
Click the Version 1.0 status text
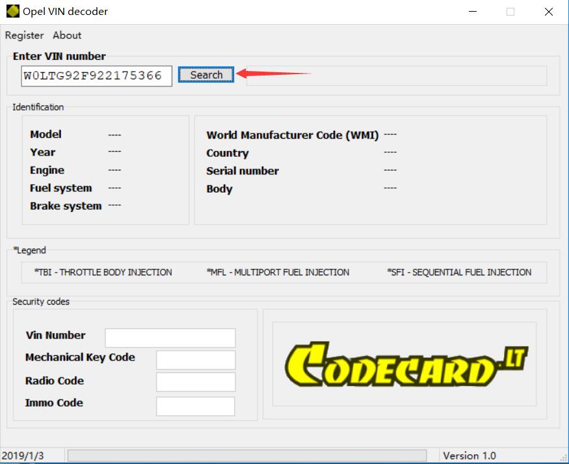point(470,456)
